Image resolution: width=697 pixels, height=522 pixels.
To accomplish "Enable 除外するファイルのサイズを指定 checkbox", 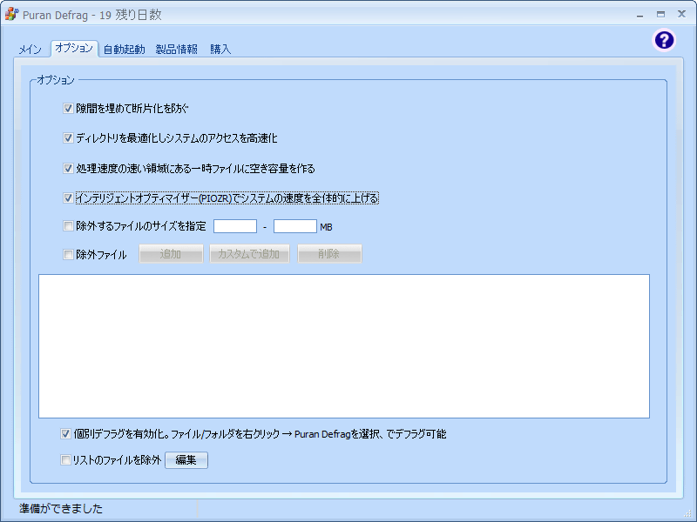I will [68, 226].
